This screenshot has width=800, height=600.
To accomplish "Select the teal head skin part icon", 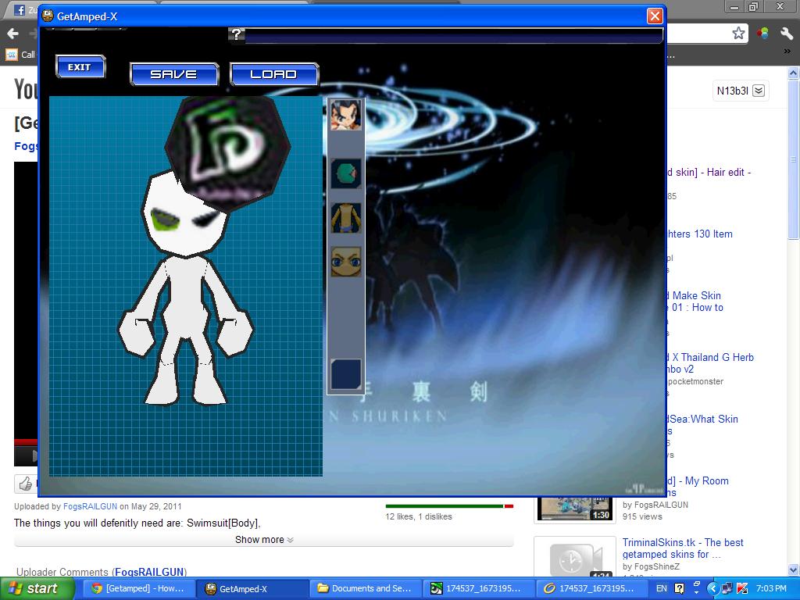I will point(346,173).
